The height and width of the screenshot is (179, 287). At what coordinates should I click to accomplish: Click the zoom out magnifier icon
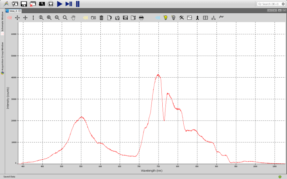tap(57, 18)
